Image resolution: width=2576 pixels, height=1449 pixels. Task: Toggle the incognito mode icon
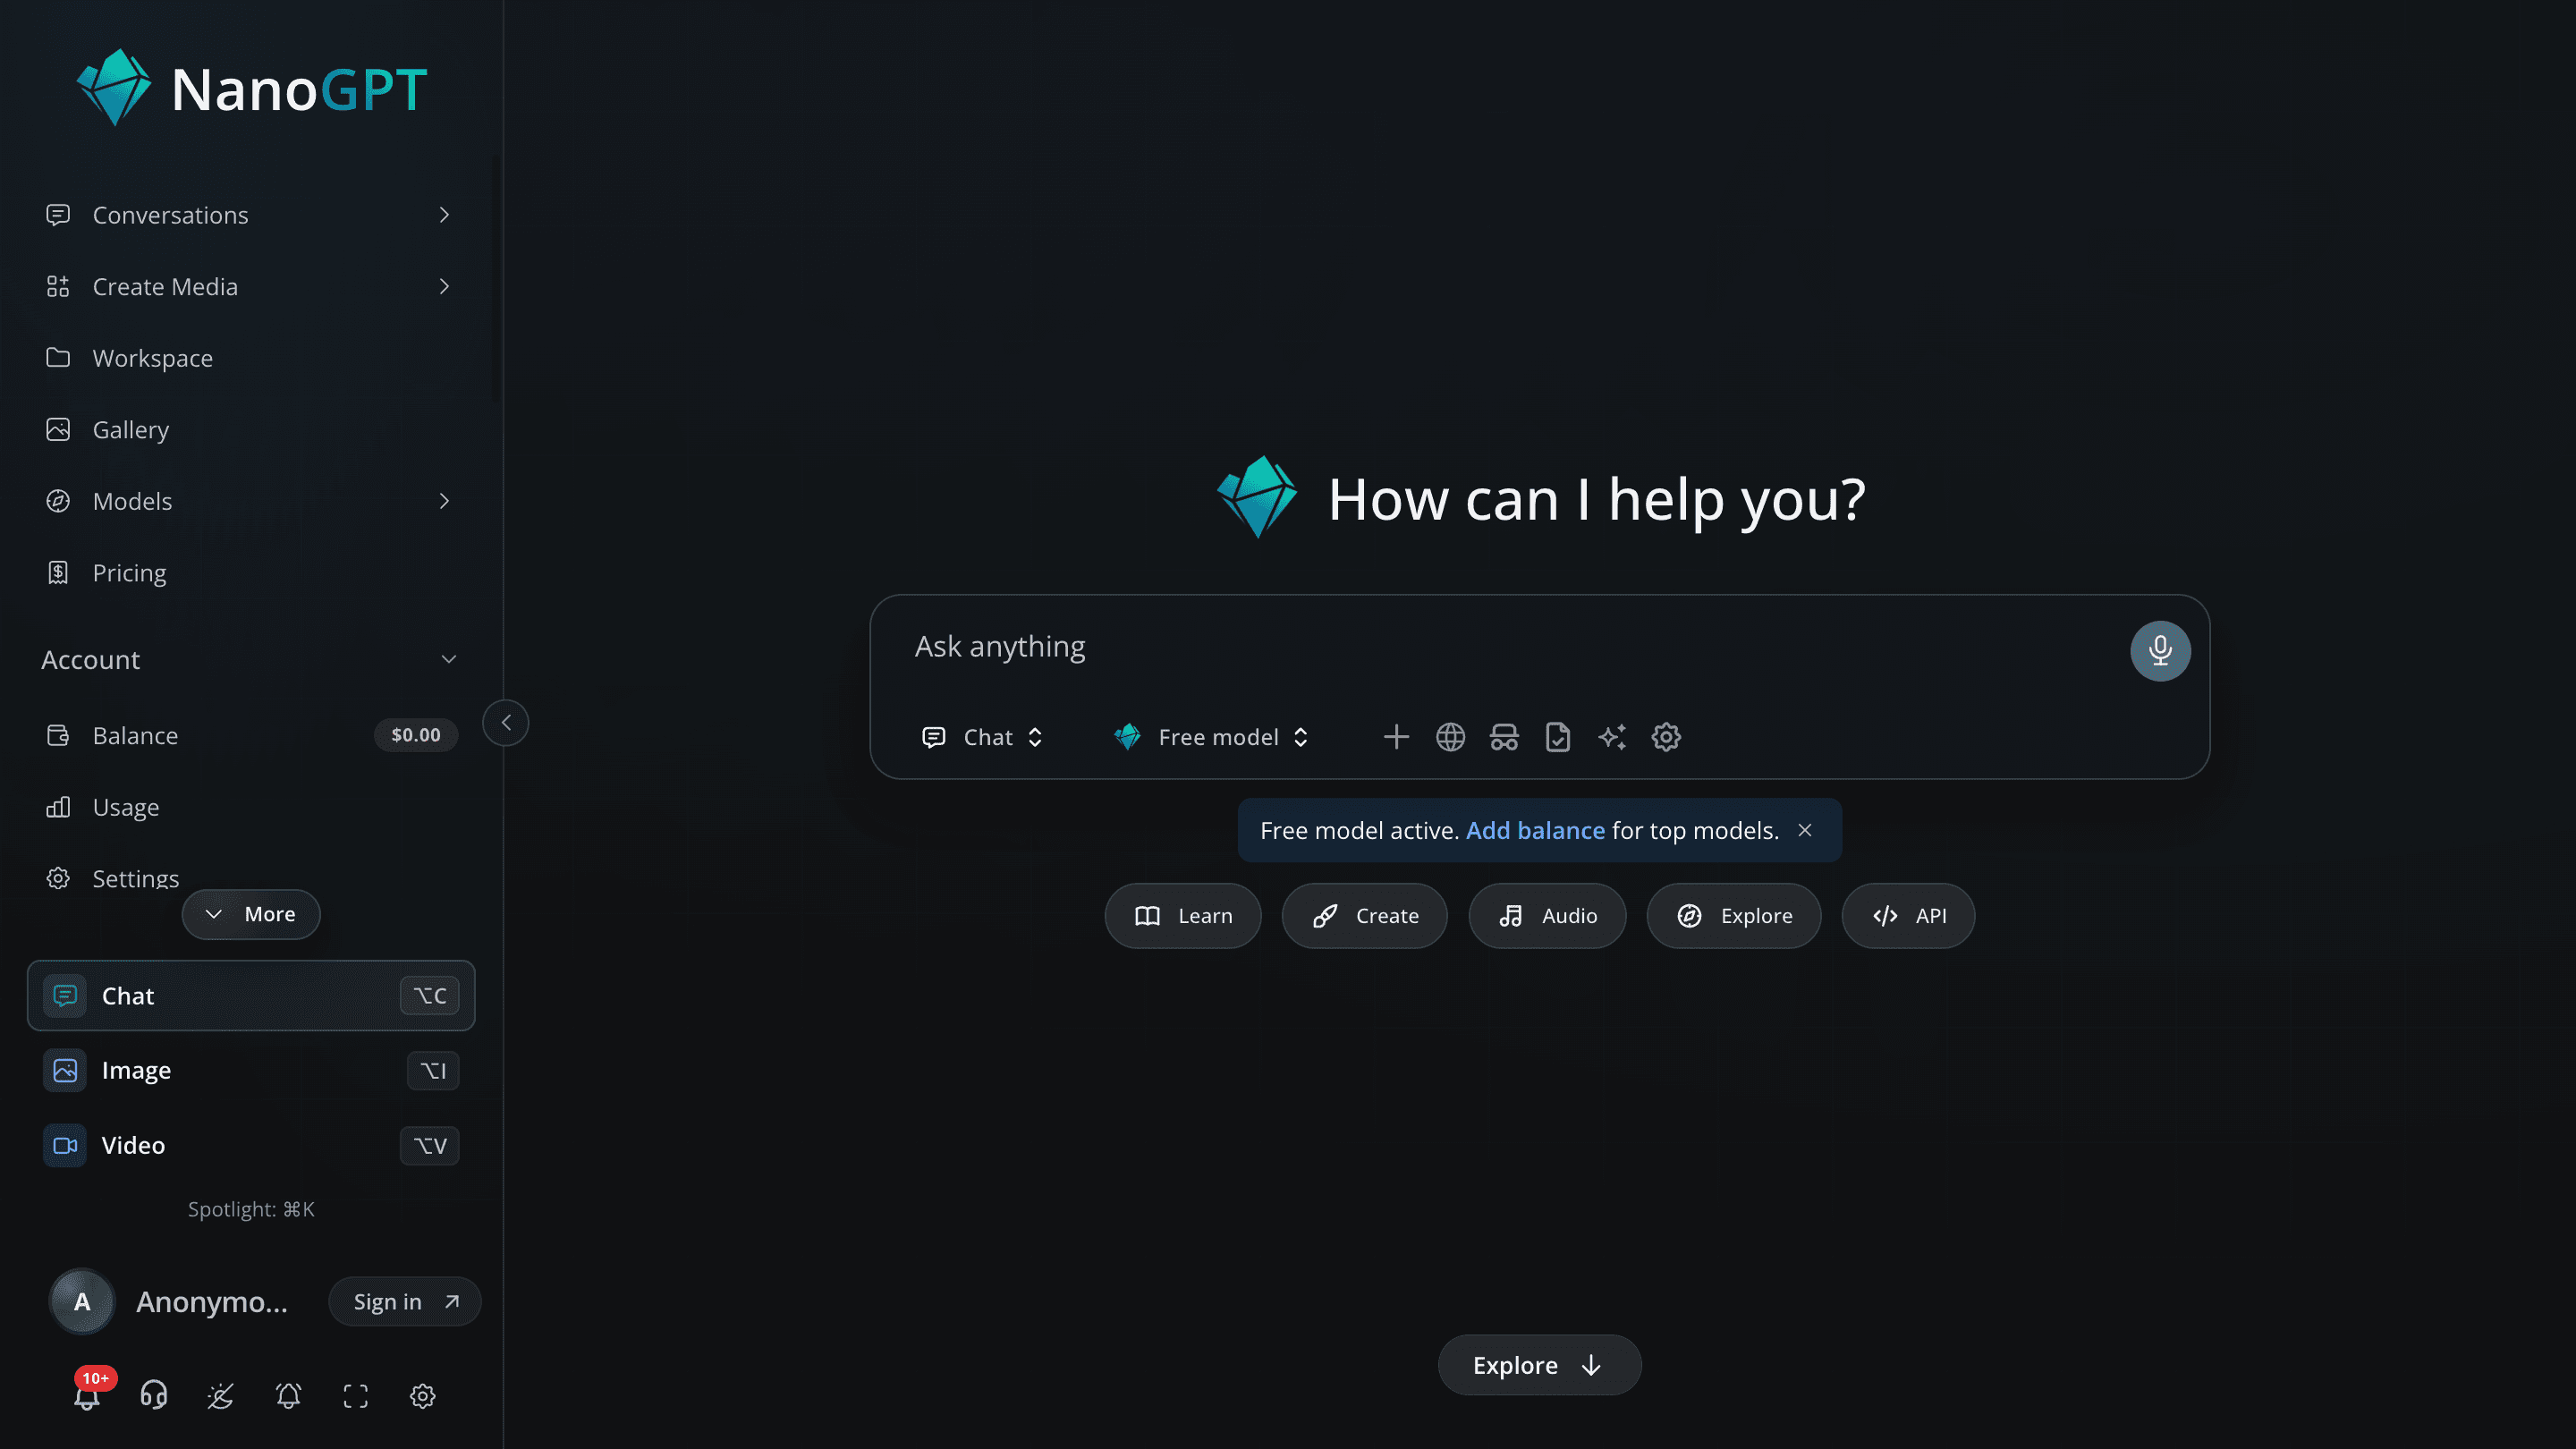click(1504, 737)
